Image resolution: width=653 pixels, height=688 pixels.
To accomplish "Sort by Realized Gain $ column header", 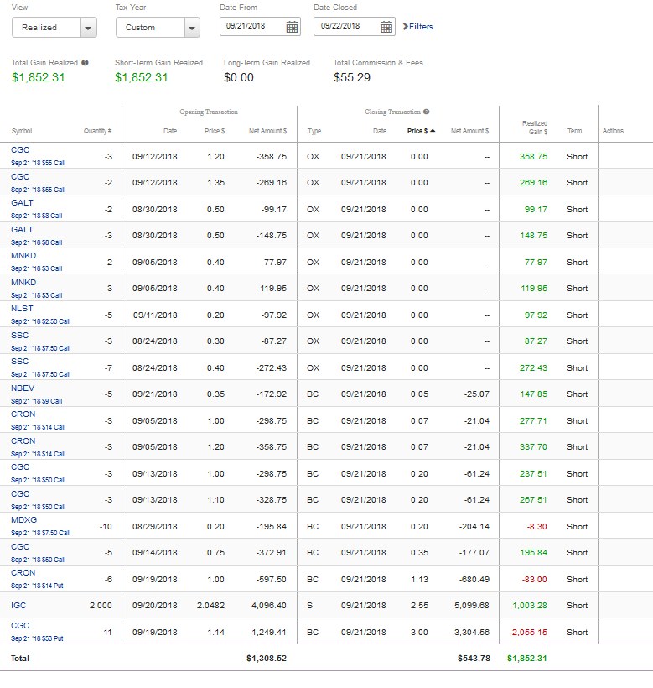I will coord(534,128).
